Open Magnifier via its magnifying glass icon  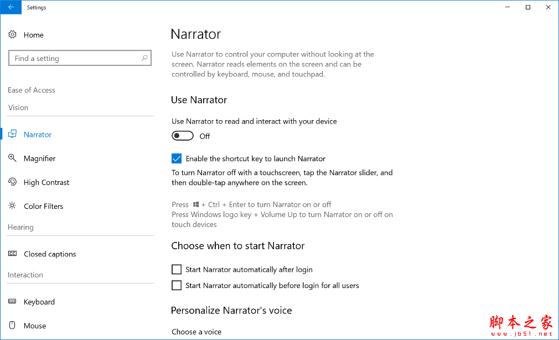point(12,158)
